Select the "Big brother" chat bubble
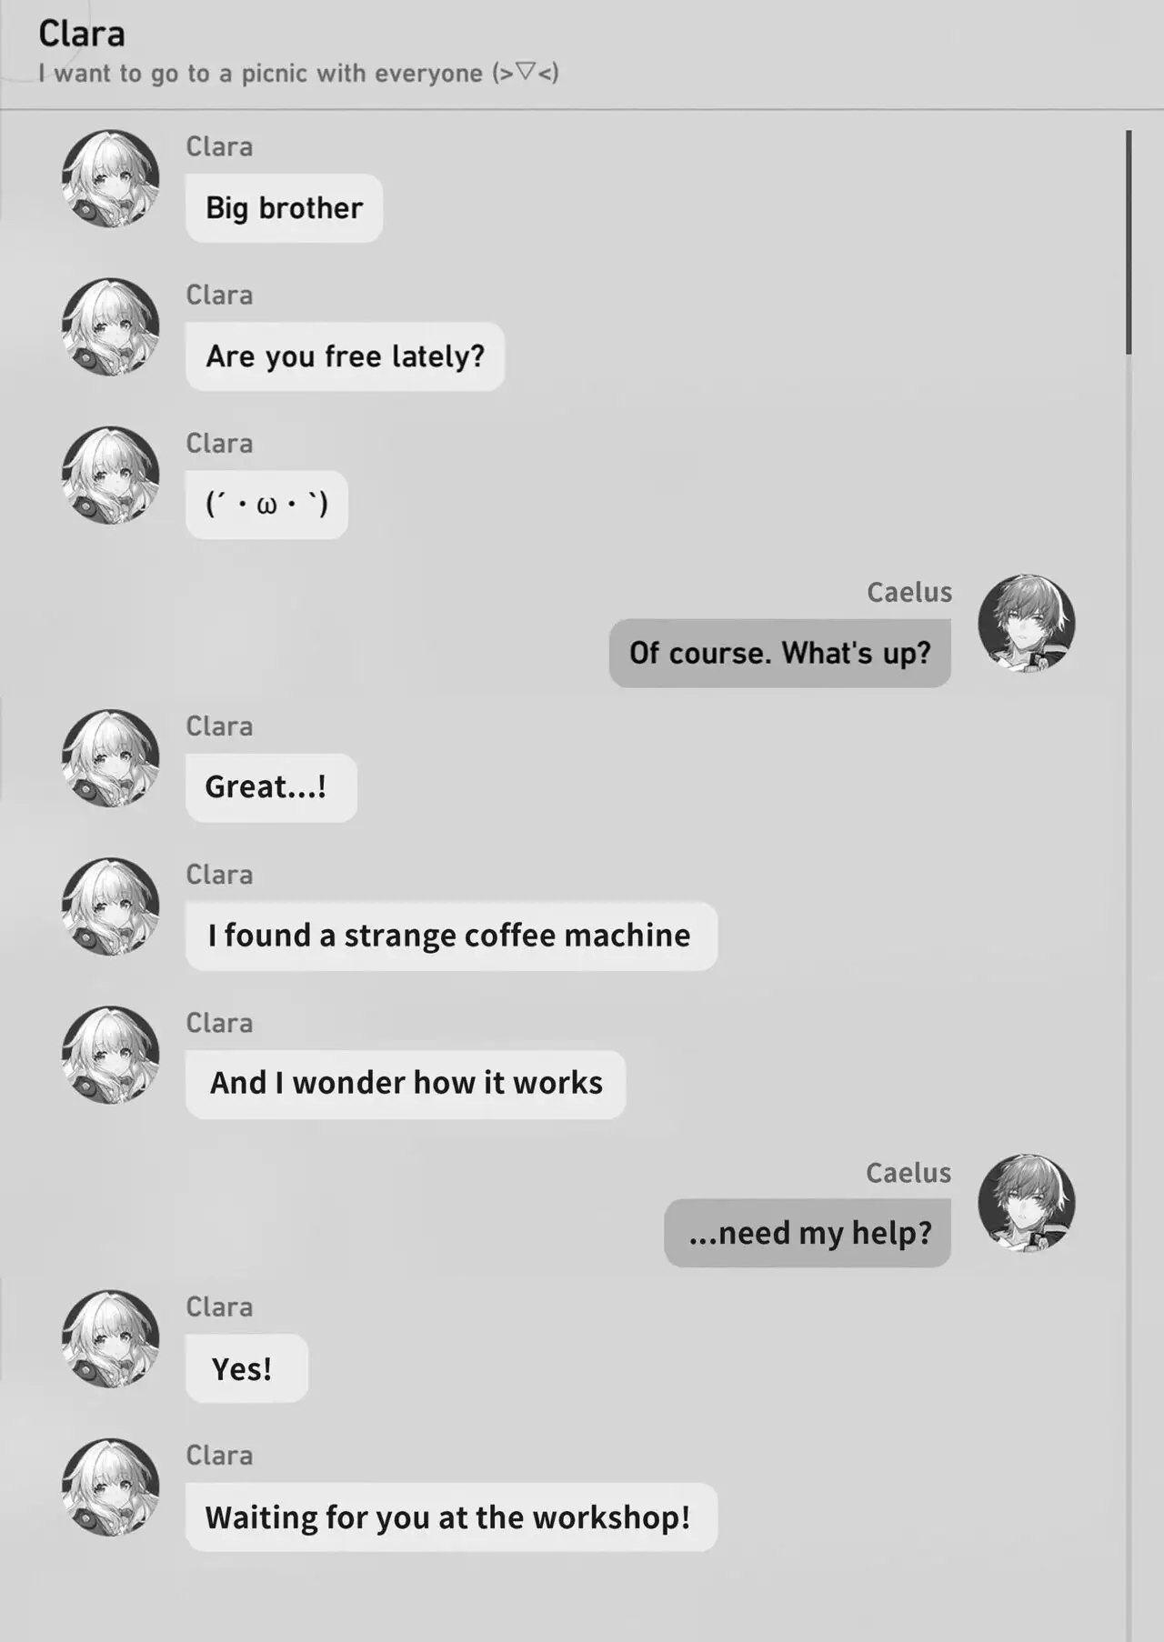The height and width of the screenshot is (1642, 1164). [284, 208]
